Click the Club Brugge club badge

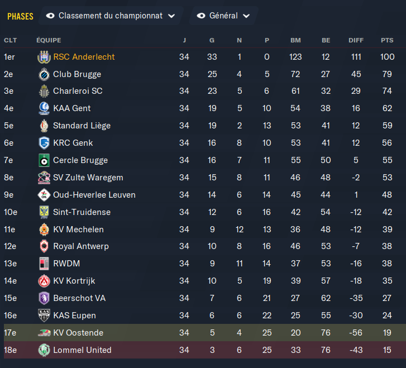tap(44, 74)
